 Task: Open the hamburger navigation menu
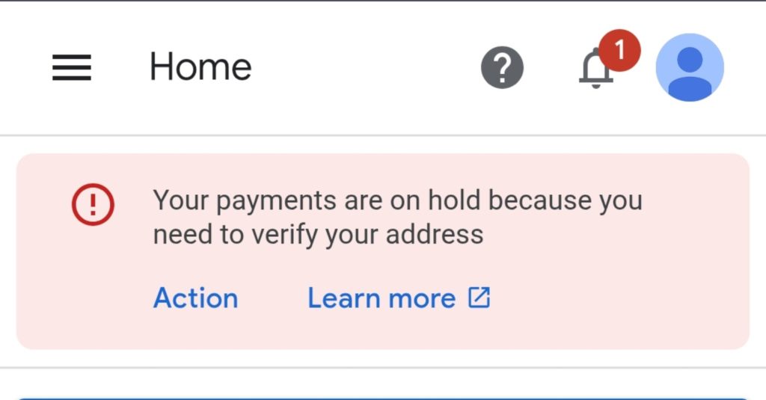coord(72,68)
